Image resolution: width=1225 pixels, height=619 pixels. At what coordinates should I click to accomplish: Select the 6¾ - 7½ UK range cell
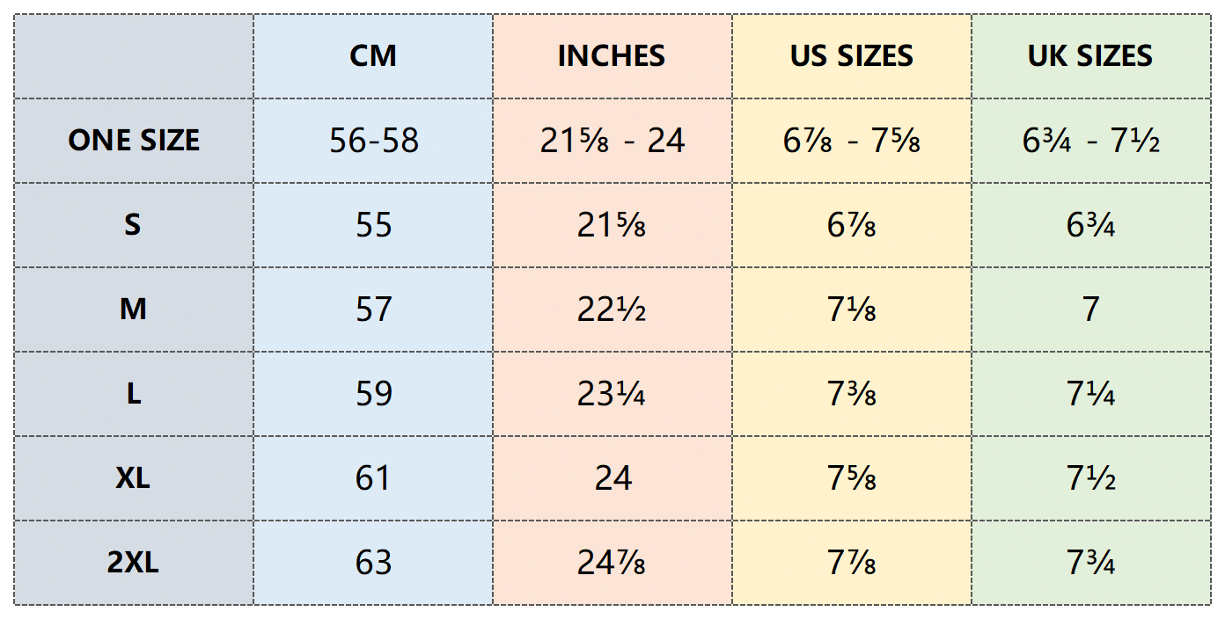(1091, 141)
